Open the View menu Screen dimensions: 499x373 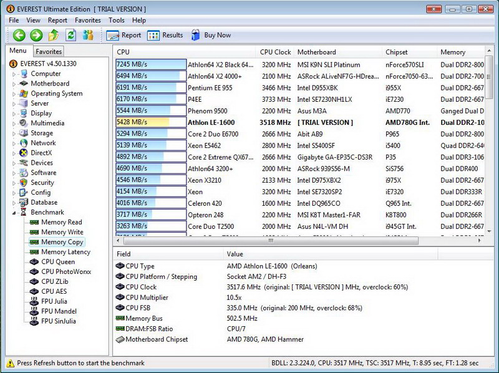33,21
